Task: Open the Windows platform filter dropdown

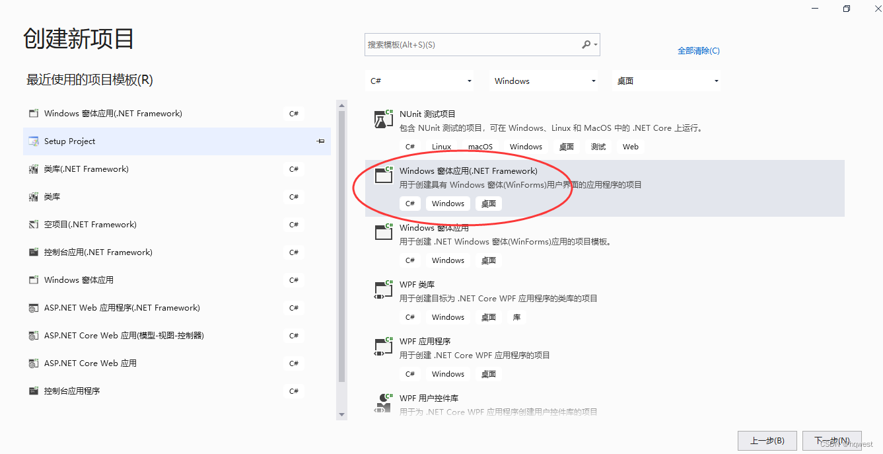Action: click(544, 81)
